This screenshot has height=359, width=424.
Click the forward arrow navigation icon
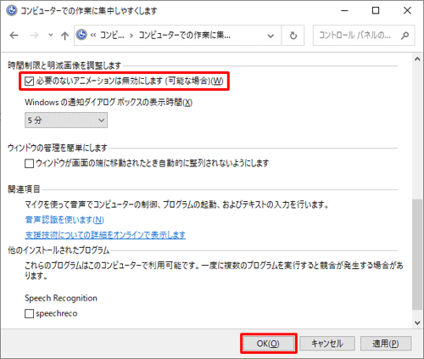(x=34, y=36)
